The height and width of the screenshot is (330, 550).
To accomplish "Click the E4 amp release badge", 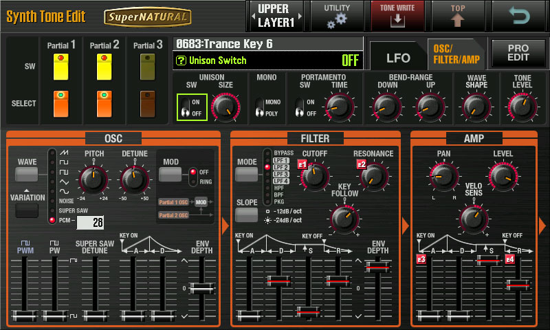I will pos(510,259).
